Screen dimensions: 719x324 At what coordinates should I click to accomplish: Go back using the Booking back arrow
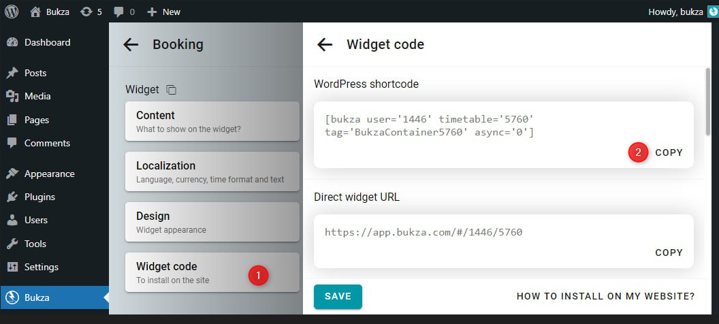click(131, 45)
